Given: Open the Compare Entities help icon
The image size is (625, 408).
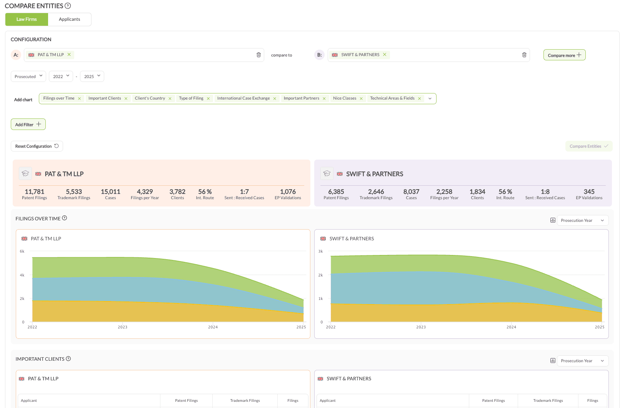Looking at the screenshot, I should [x=68, y=6].
